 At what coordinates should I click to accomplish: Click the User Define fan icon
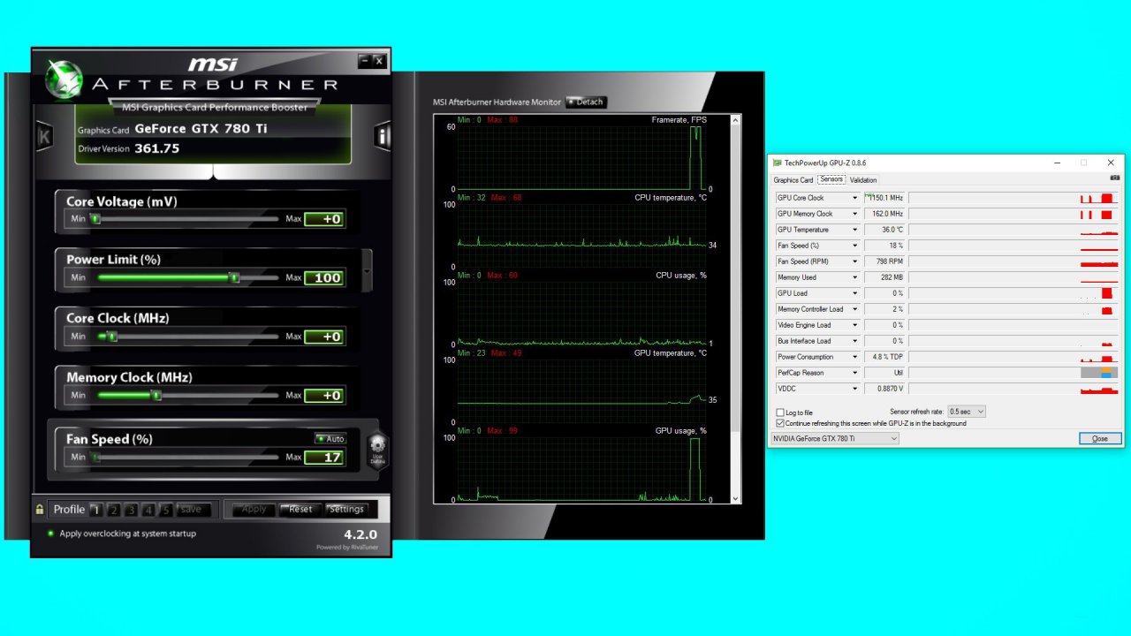click(377, 451)
